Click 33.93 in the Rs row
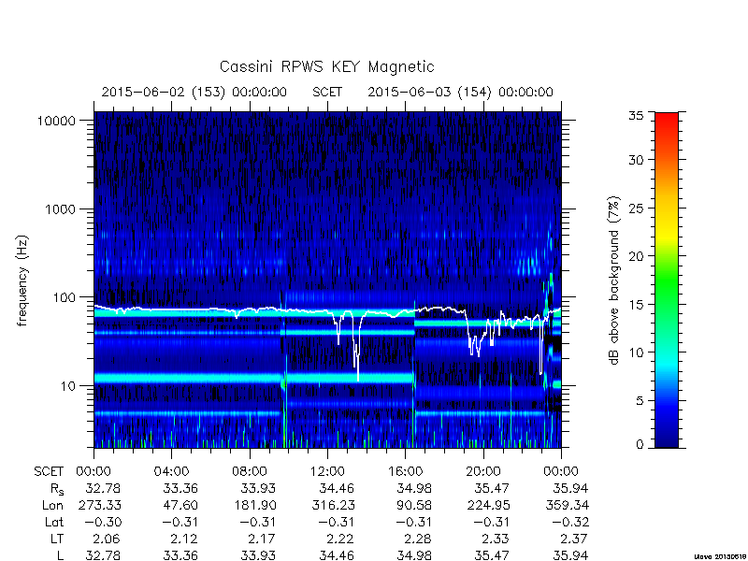This screenshot has width=748, height=561. (259, 488)
